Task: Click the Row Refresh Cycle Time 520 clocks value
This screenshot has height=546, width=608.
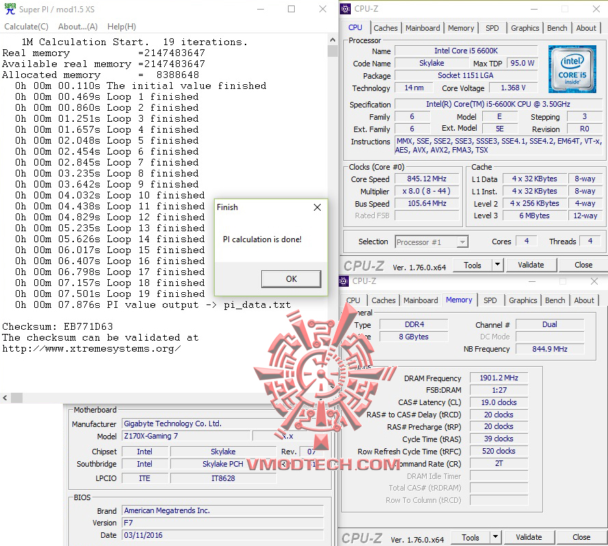Action: [x=499, y=451]
